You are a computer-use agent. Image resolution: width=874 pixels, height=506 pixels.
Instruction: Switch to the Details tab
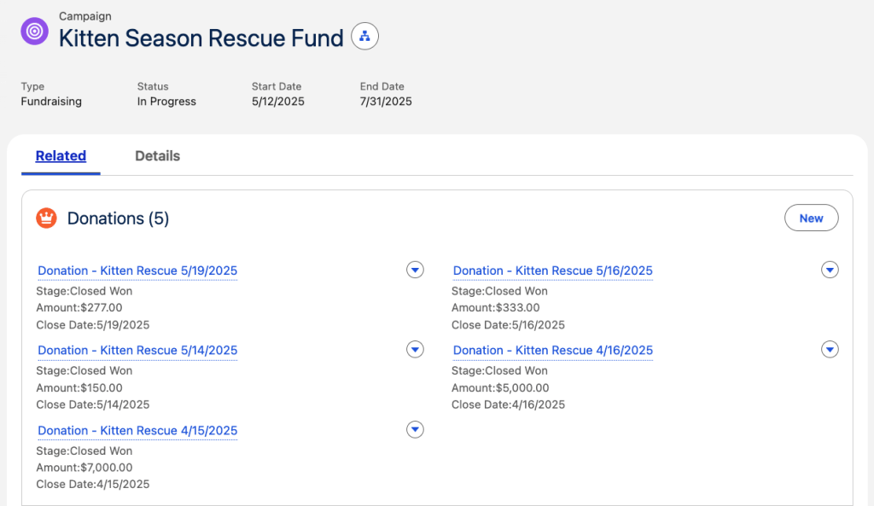(x=157, y=156)
